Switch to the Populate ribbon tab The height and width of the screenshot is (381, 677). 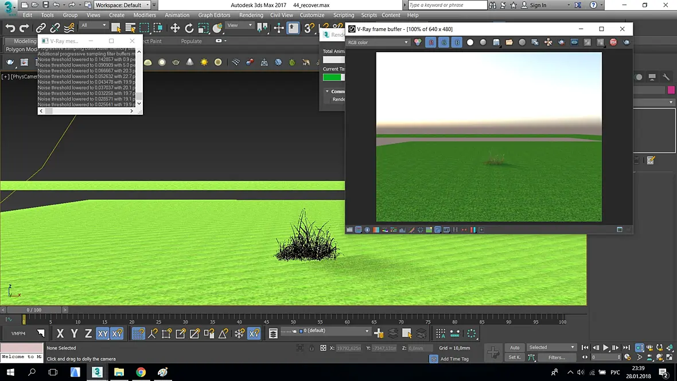(191, 41)
